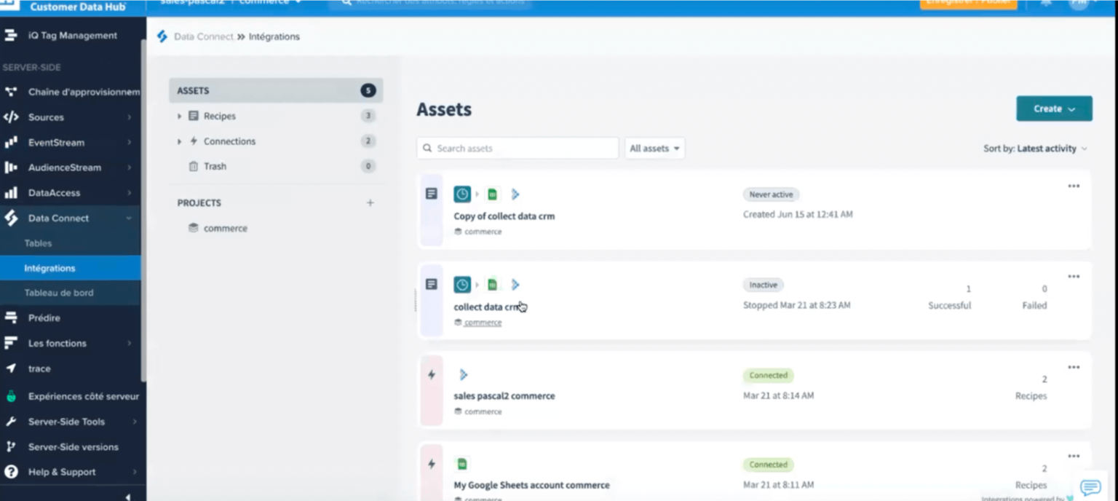Open Tableau de bord menu item
Viewport: 1118px width, 501px height.
pos(58,293)
